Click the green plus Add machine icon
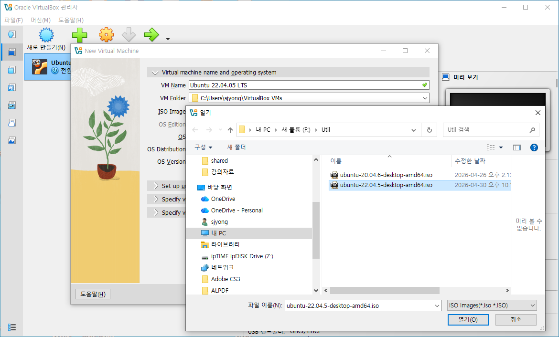Screen dimensions: 559x337 pos(79,35)
